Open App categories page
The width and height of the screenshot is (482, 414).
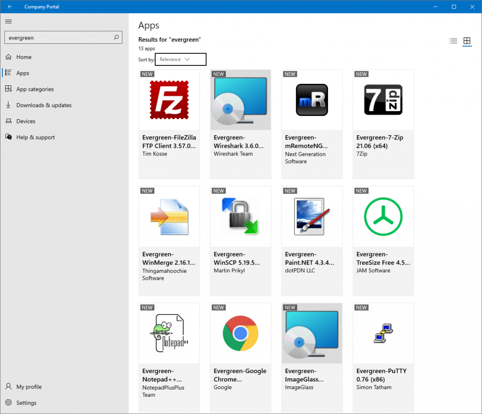point(35,89)
